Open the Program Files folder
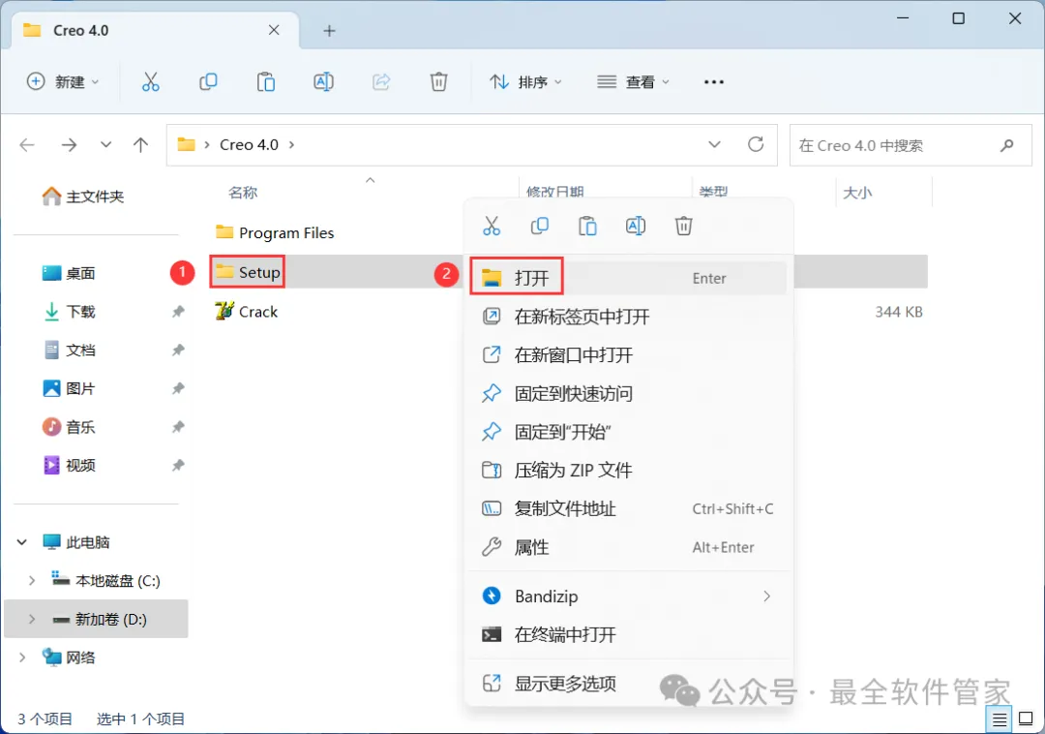1045x734 pixels. pos(275,232)
